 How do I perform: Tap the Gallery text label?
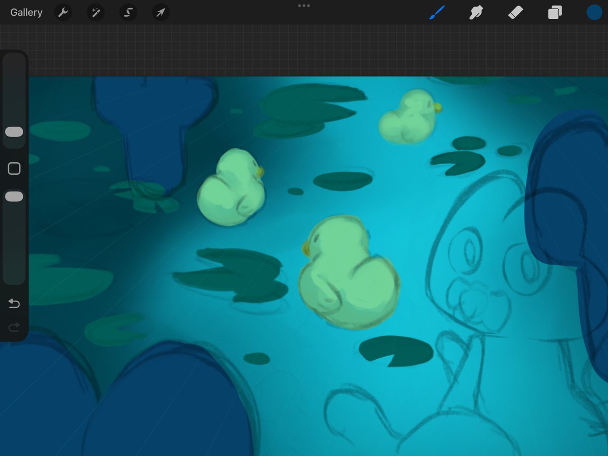(26, 12)
